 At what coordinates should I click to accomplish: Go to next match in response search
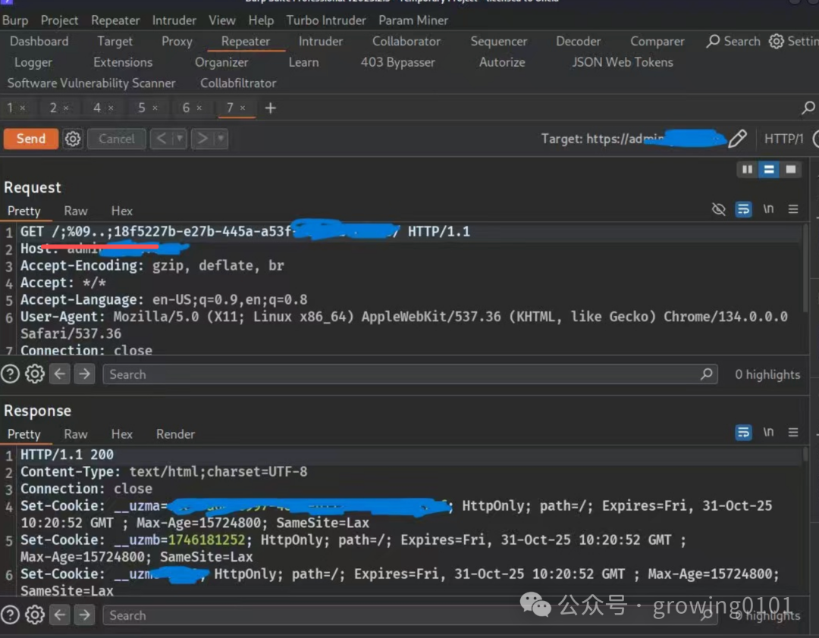click(84, 615)
